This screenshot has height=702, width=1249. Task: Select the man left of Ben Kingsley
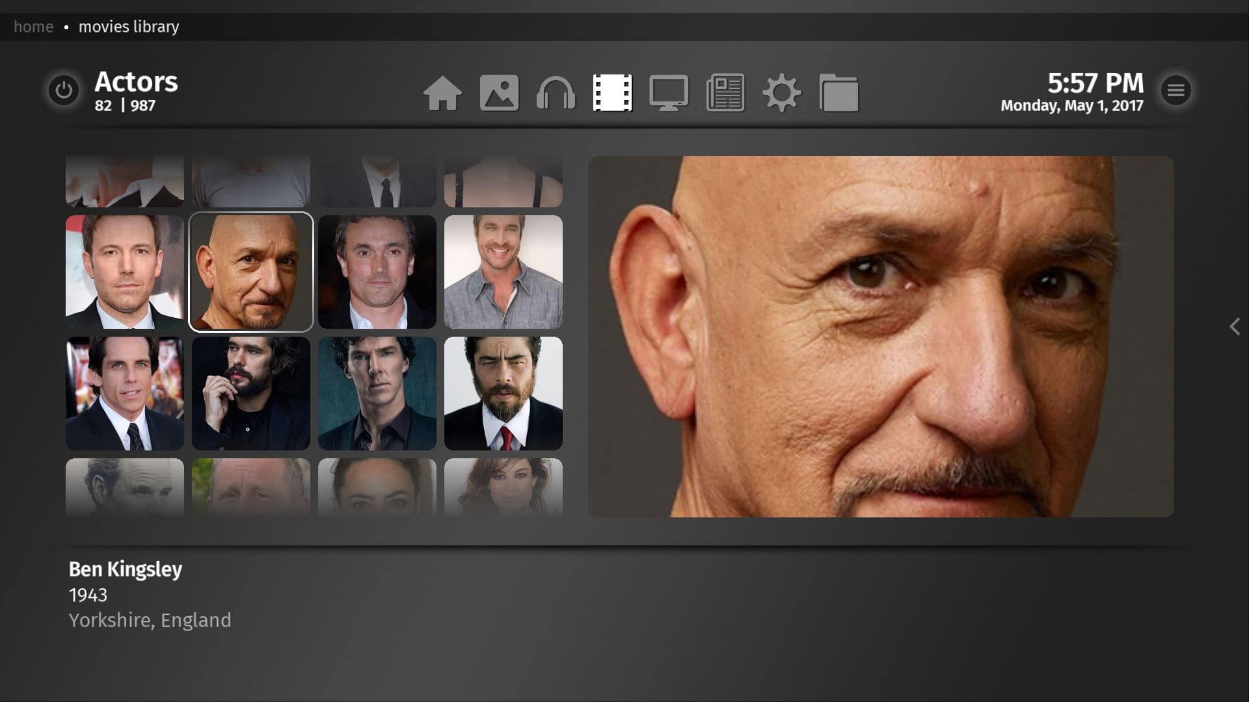point(125,272)
